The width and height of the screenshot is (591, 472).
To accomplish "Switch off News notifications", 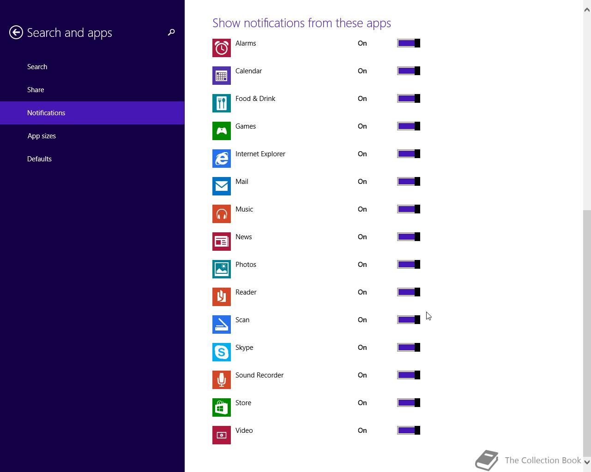I will coord(409,237).
